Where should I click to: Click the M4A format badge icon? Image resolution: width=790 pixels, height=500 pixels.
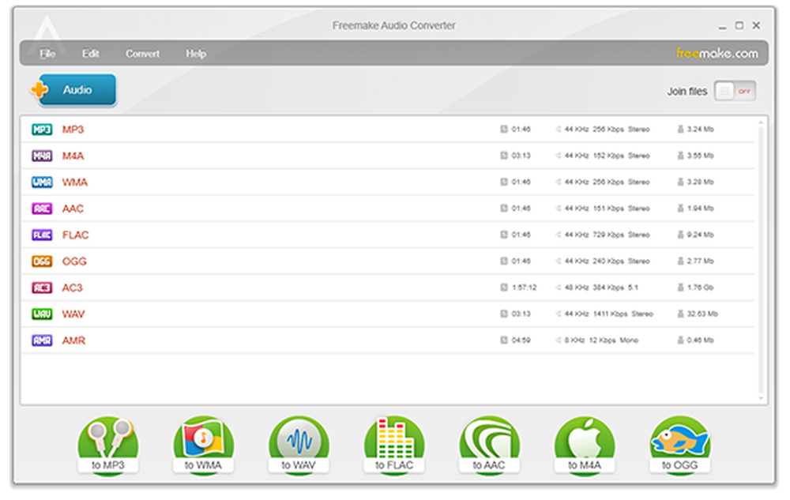click(42, 156)
